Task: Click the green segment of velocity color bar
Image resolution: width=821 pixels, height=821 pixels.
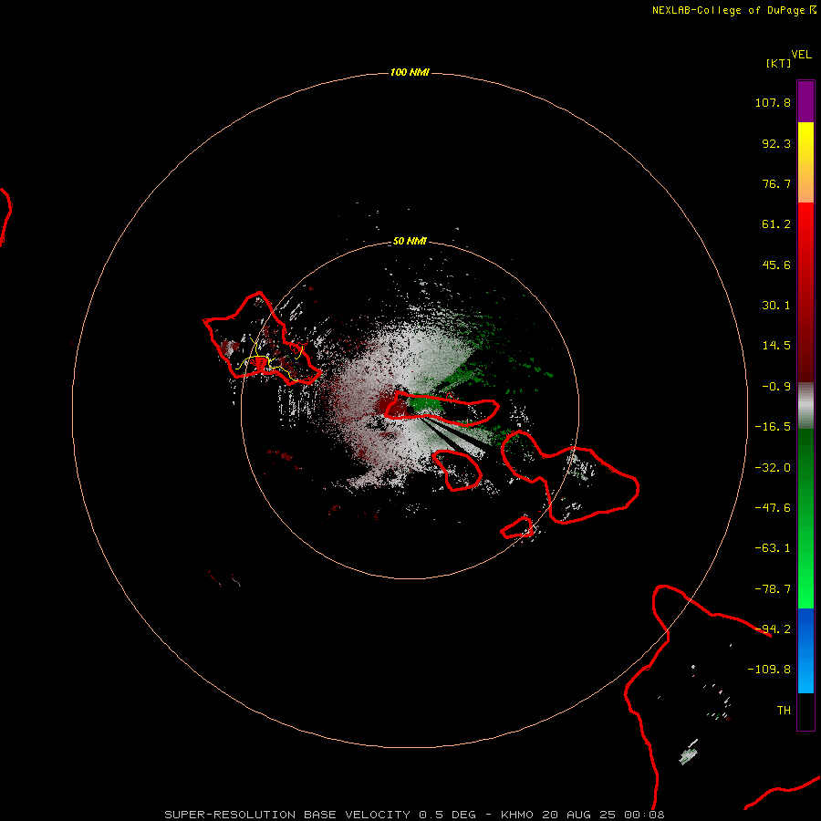Action: 805,518
